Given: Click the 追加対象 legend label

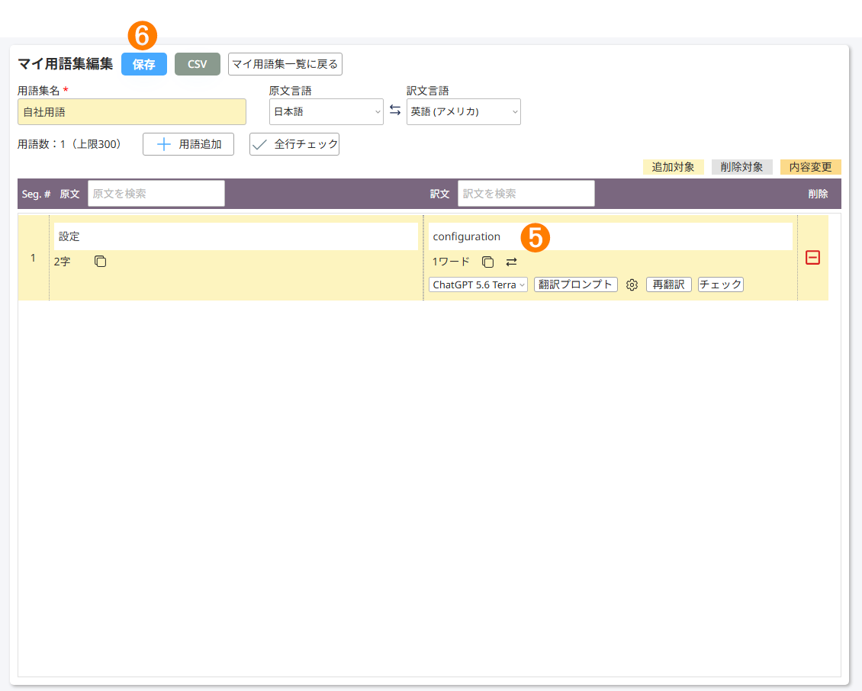Looking at the screenshot, I should coord(673,167).
